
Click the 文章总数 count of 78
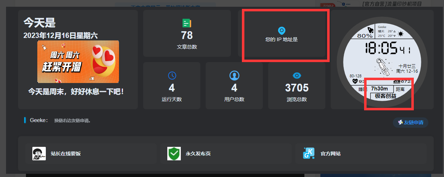[187, 35]
